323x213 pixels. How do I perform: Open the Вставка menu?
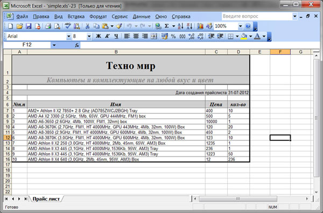pyautogui.click(x=76, y=17)
